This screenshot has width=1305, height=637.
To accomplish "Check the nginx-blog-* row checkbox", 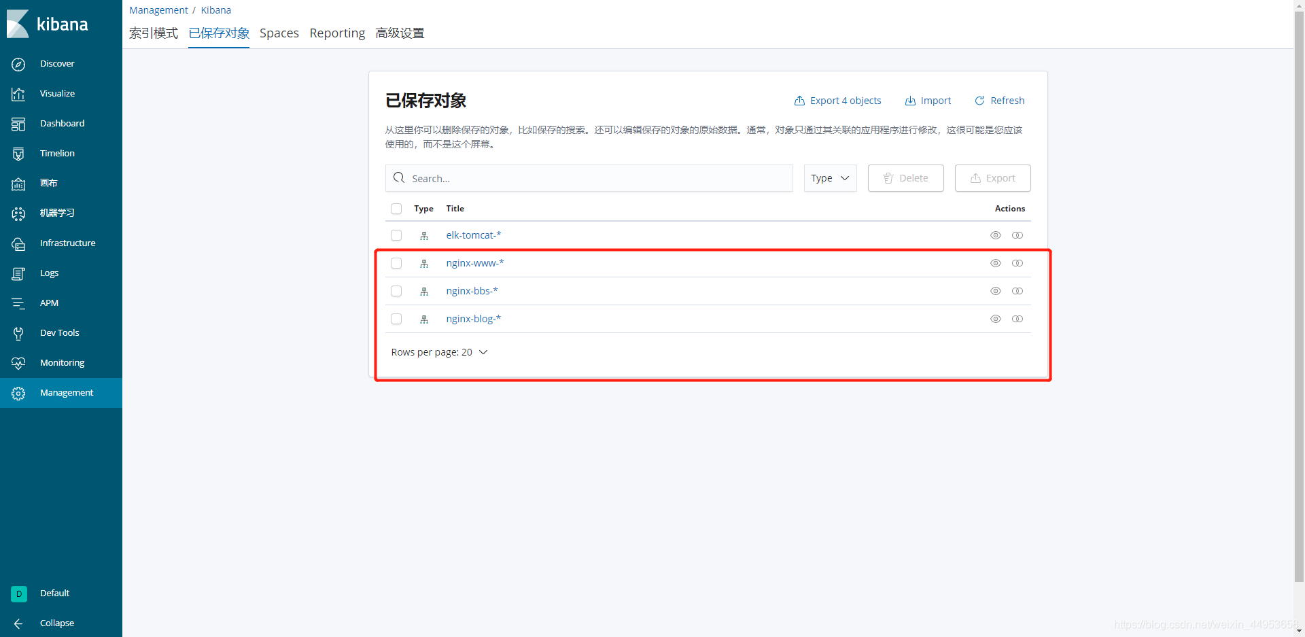I will point(396,319).
